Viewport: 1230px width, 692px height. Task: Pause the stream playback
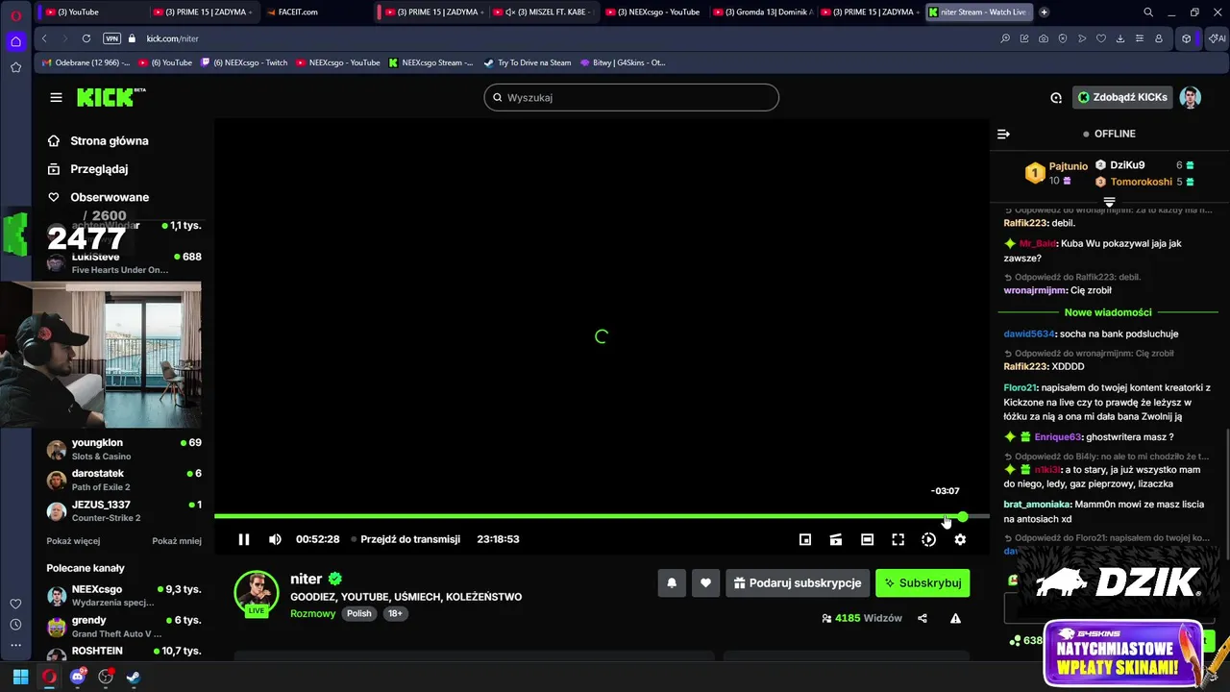point(244,539)
